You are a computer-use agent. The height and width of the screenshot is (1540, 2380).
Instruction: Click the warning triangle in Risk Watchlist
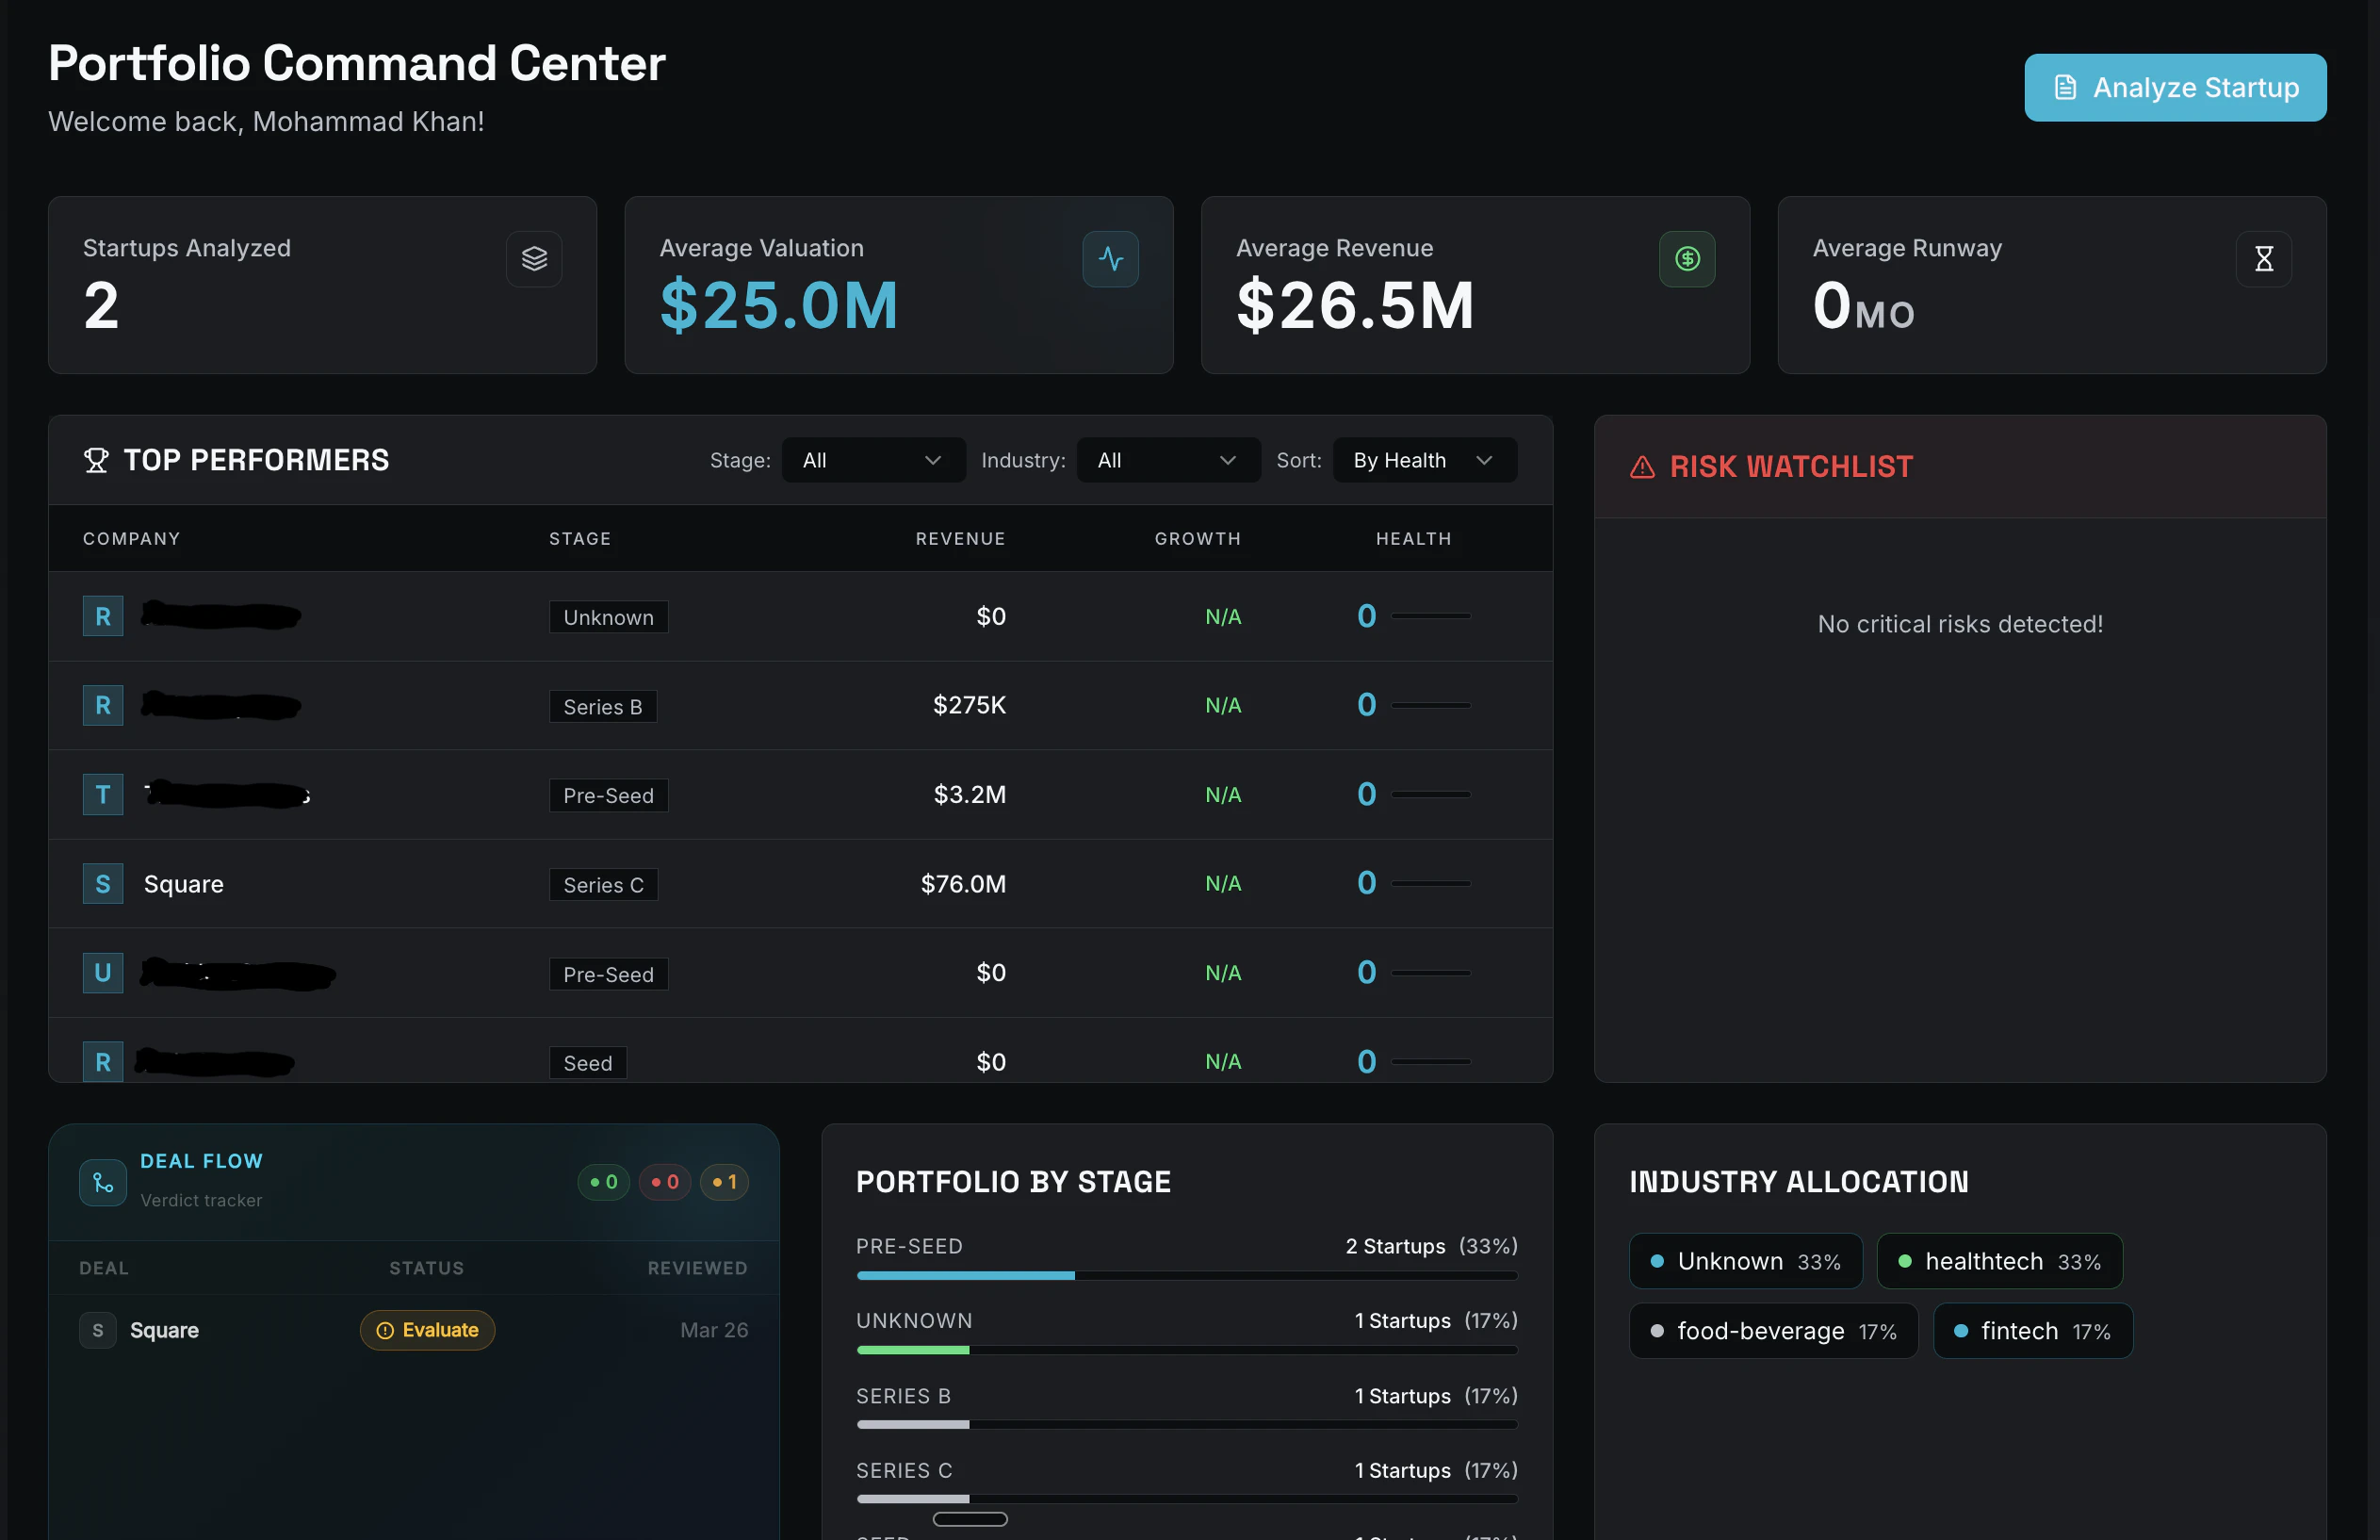(x=1643, y=466)
